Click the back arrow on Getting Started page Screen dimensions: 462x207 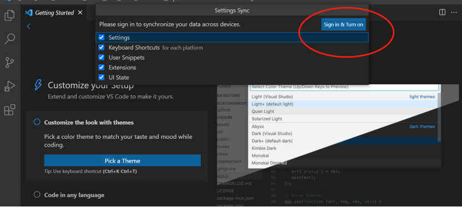pyautogui.click(x=28, y=26)
